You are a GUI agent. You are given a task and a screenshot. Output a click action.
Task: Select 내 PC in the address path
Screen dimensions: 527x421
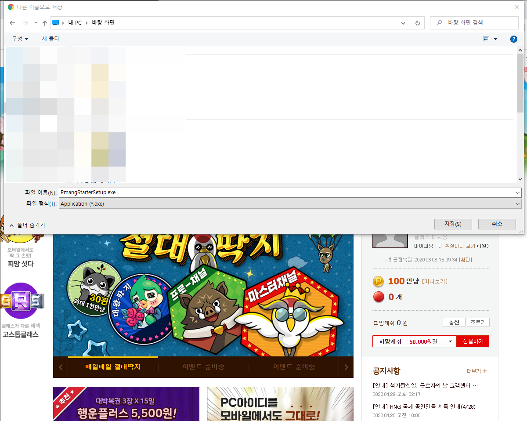point(75,23)
